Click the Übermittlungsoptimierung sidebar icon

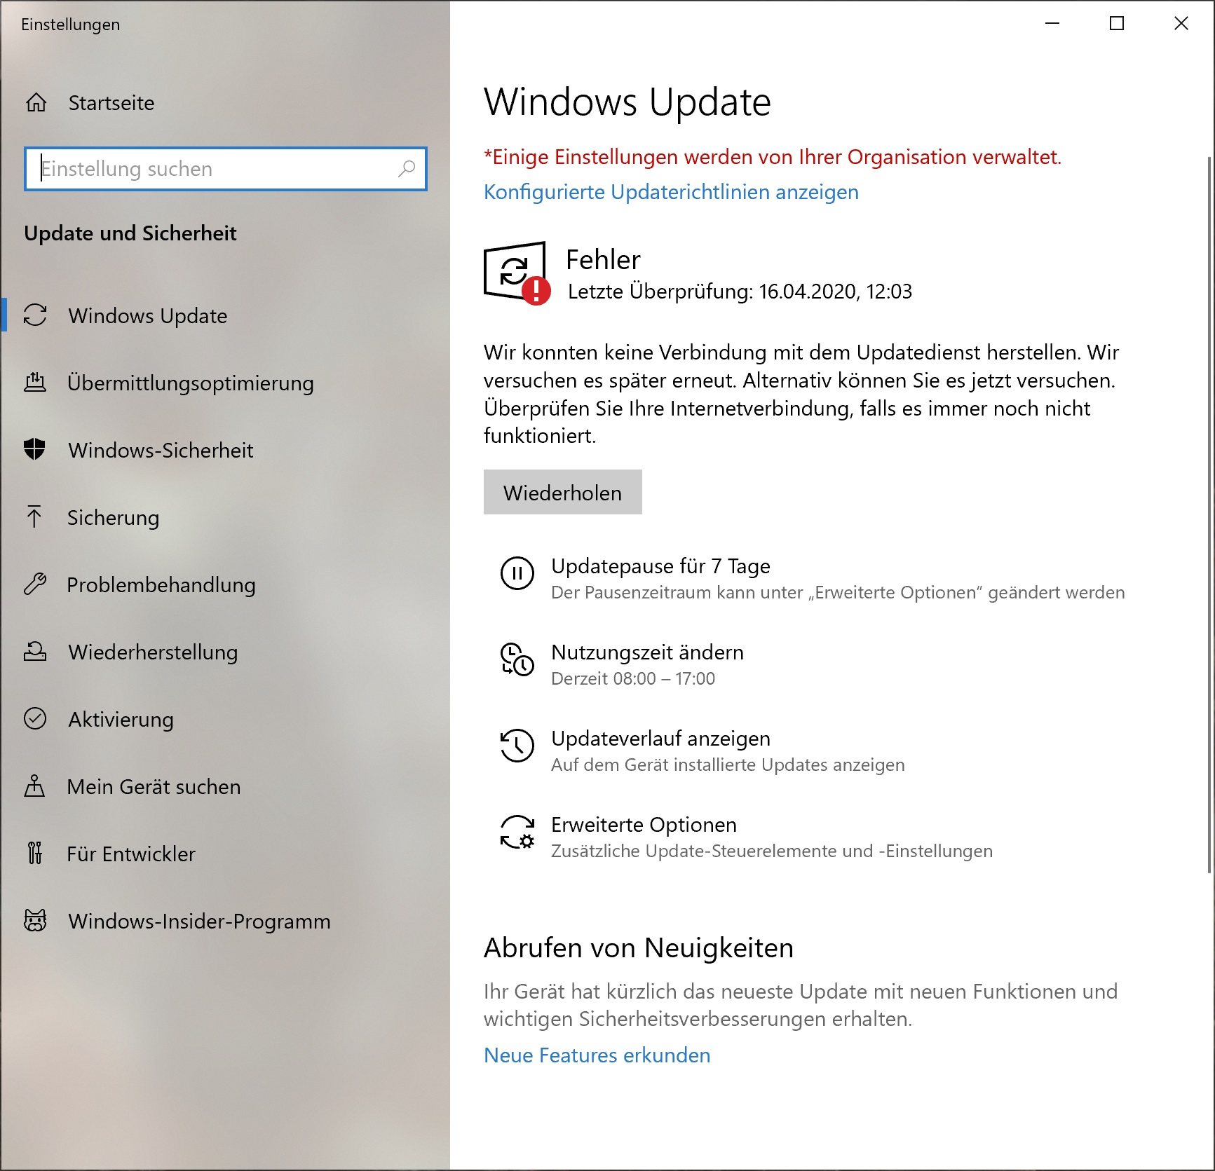[35, 383]
